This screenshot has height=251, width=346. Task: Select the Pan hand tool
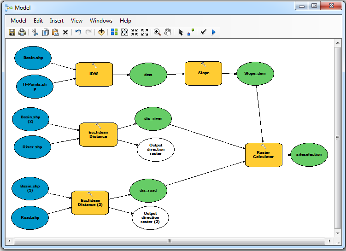tap(168, 32)
